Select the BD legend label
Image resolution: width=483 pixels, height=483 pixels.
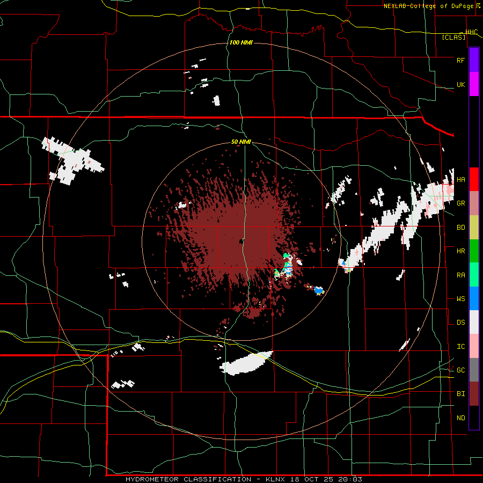(x=460, y=228)
